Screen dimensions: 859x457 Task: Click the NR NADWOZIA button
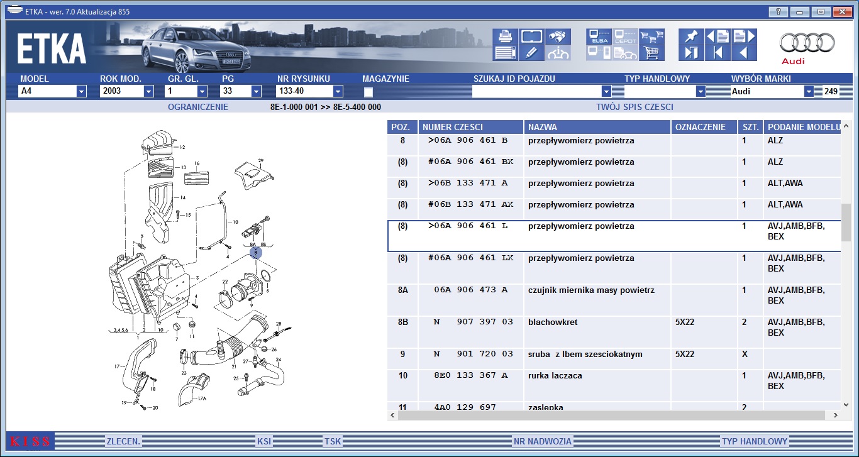click(x=542, y=441)
